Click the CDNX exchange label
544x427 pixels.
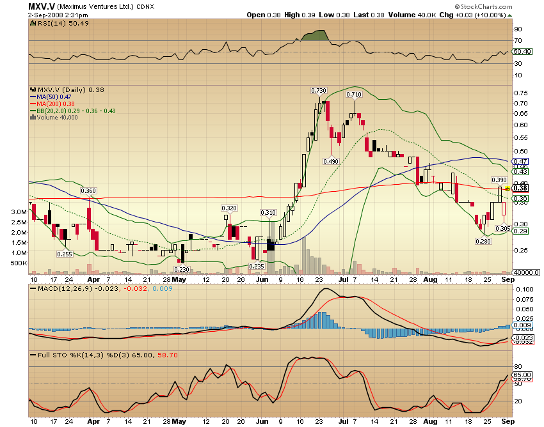145,7
